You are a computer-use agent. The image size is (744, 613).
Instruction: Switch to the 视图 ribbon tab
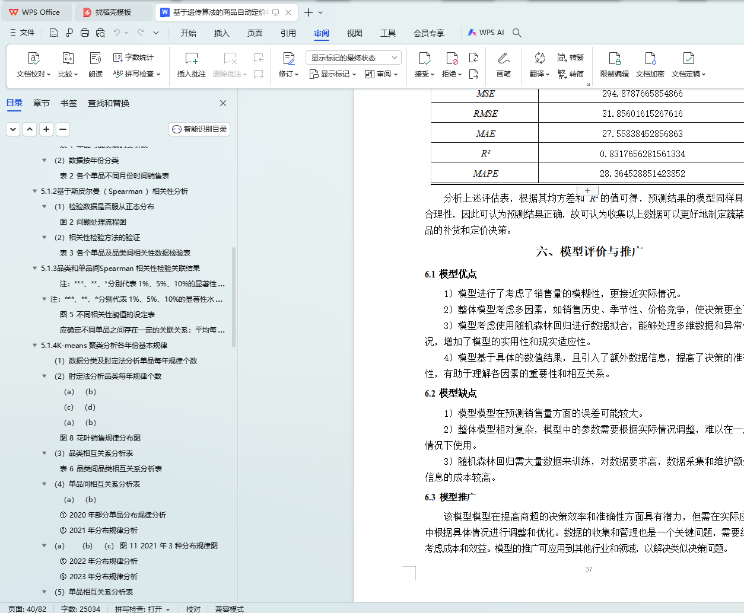[355, 33]
